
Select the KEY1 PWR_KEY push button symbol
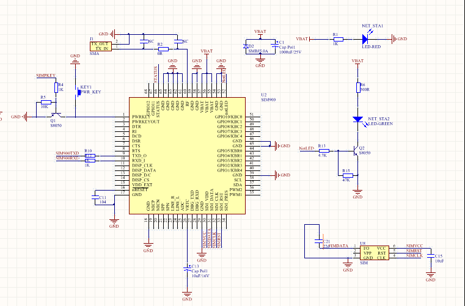pos(78,92)
